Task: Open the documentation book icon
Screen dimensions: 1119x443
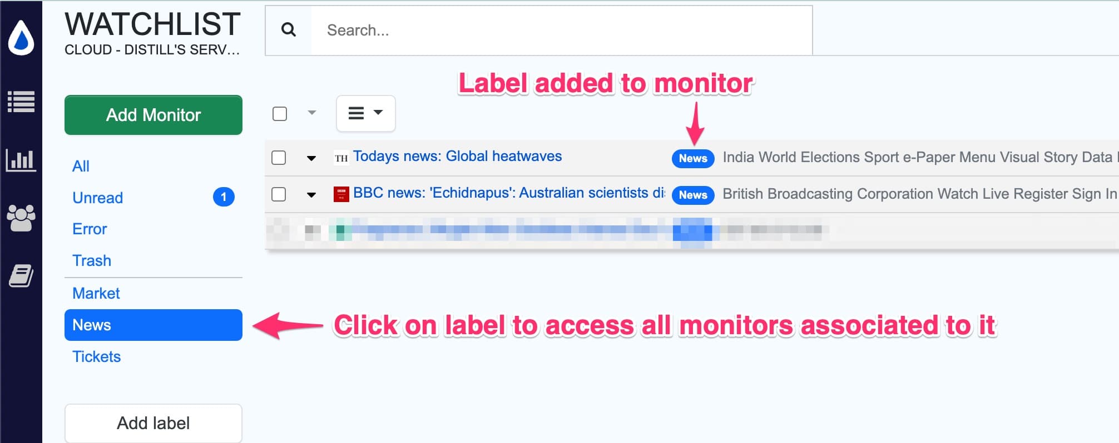Action: pos(22,274)
